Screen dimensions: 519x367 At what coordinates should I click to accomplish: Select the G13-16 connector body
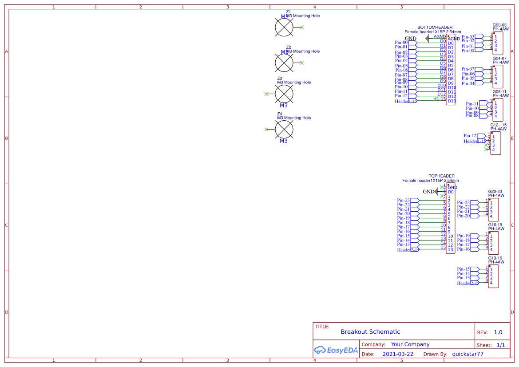[x=493, y=276]
